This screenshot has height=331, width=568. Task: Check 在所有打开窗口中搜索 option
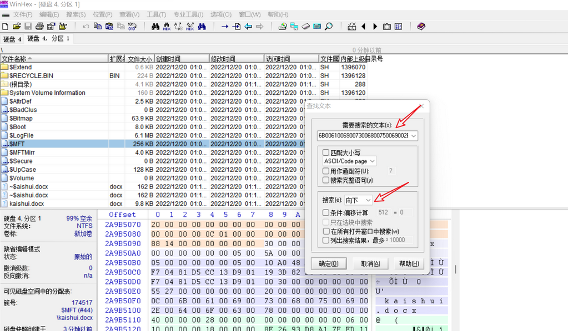click(x=326, y=231)
